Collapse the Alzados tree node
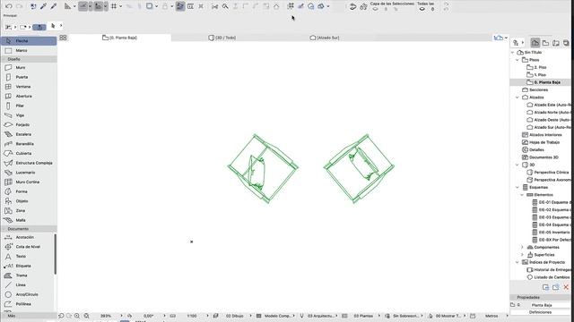Viewport: 574px width, 322px height. [517, 97]
